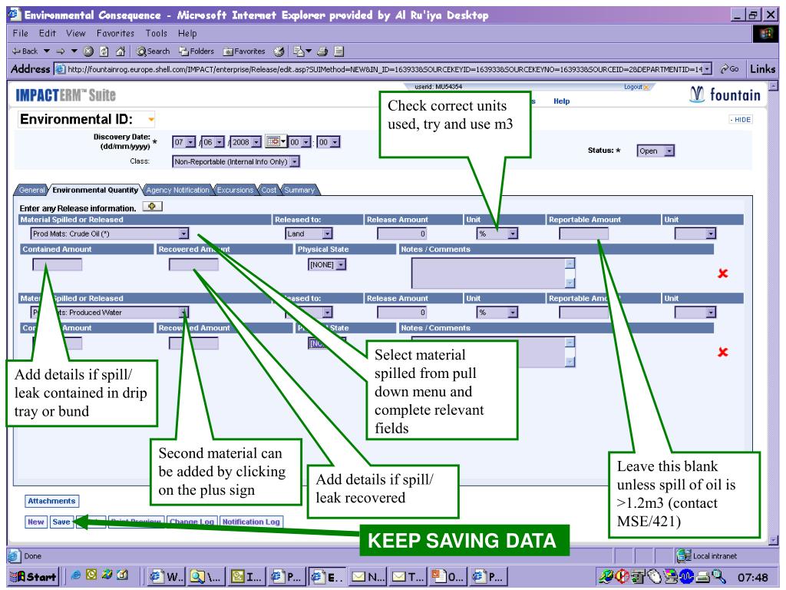Open the Favorites menu

pyautogui.click(x=115, y=34)
